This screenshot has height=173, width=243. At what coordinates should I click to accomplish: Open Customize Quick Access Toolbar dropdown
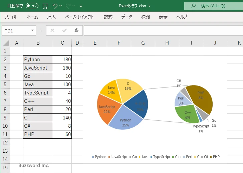[x=81, y=6]
